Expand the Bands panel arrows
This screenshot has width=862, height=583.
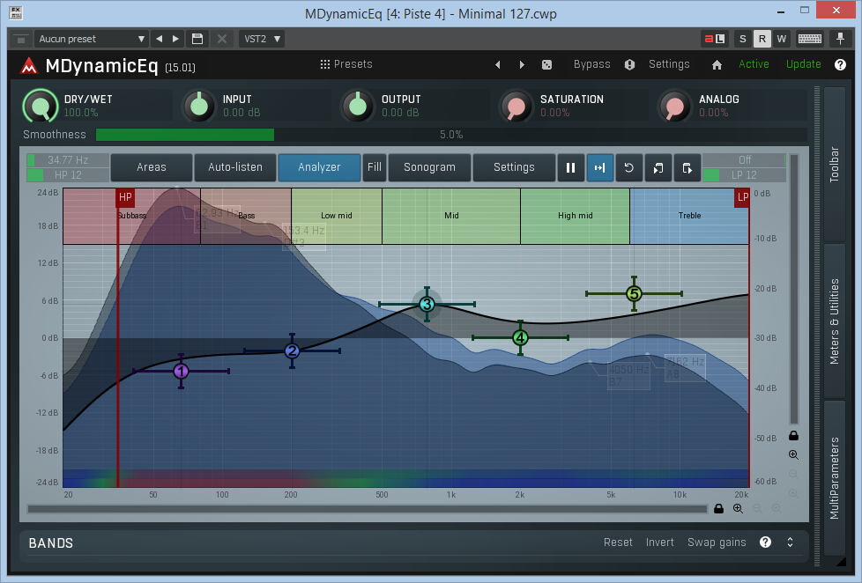tap(790, 542)
